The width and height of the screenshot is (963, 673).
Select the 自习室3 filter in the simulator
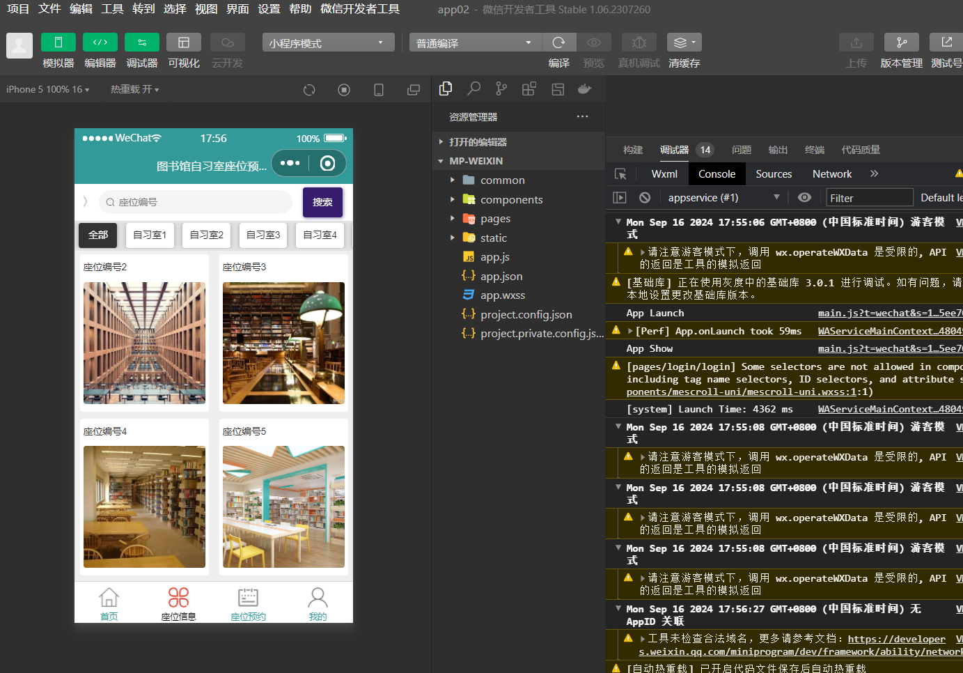point(263,235)
